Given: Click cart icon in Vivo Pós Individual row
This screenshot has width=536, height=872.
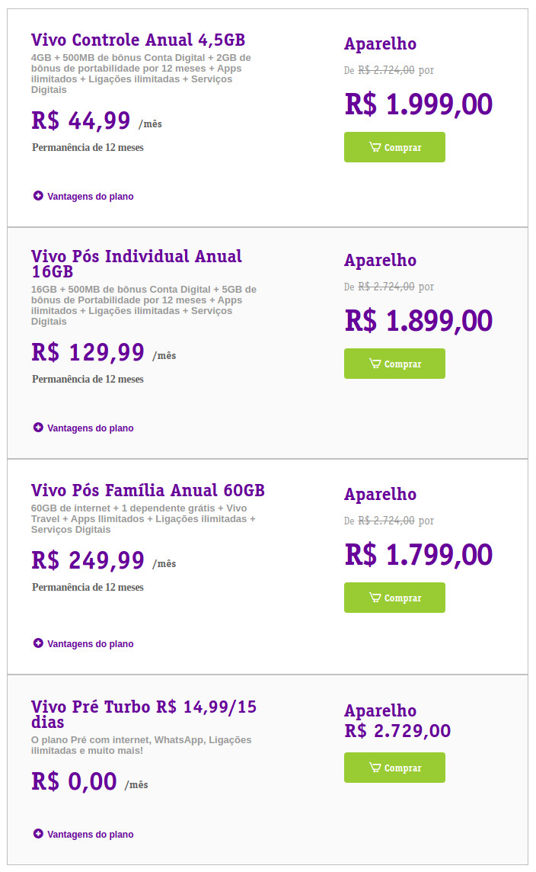Looking at the screenshot, I should pos(375,364).
